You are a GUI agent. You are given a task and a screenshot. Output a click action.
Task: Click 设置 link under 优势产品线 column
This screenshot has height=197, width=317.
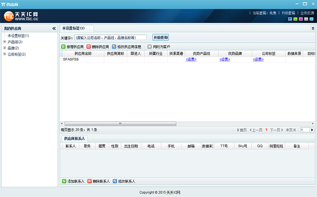click(x=191, y=59)
